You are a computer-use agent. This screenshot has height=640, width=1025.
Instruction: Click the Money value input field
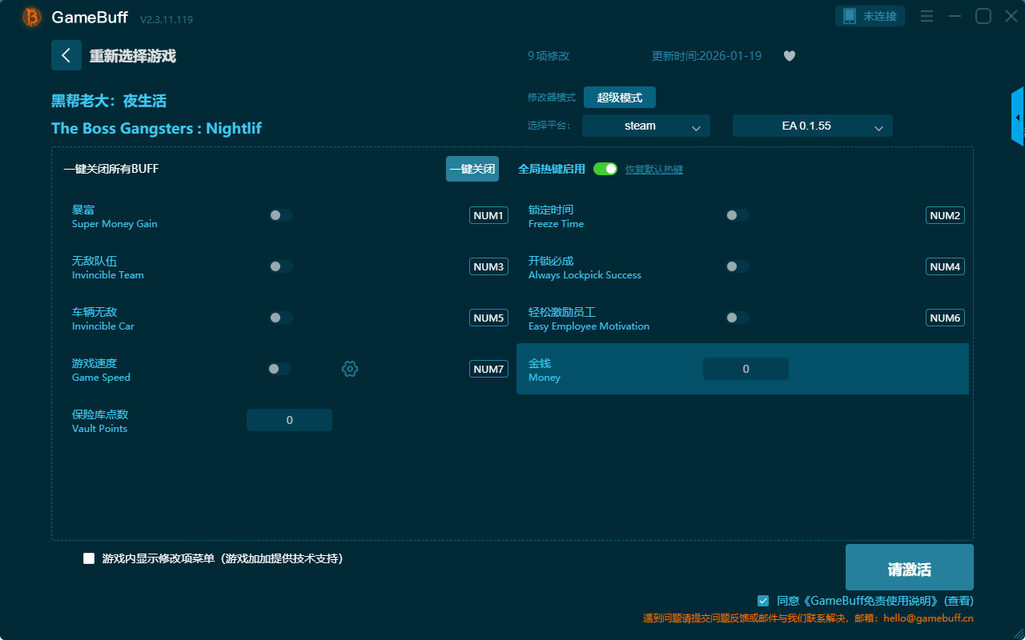click(x=746, y=369)
